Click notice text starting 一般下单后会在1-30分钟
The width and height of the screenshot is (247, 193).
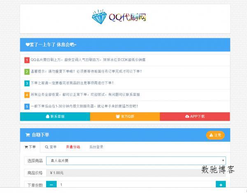point(84,106)
